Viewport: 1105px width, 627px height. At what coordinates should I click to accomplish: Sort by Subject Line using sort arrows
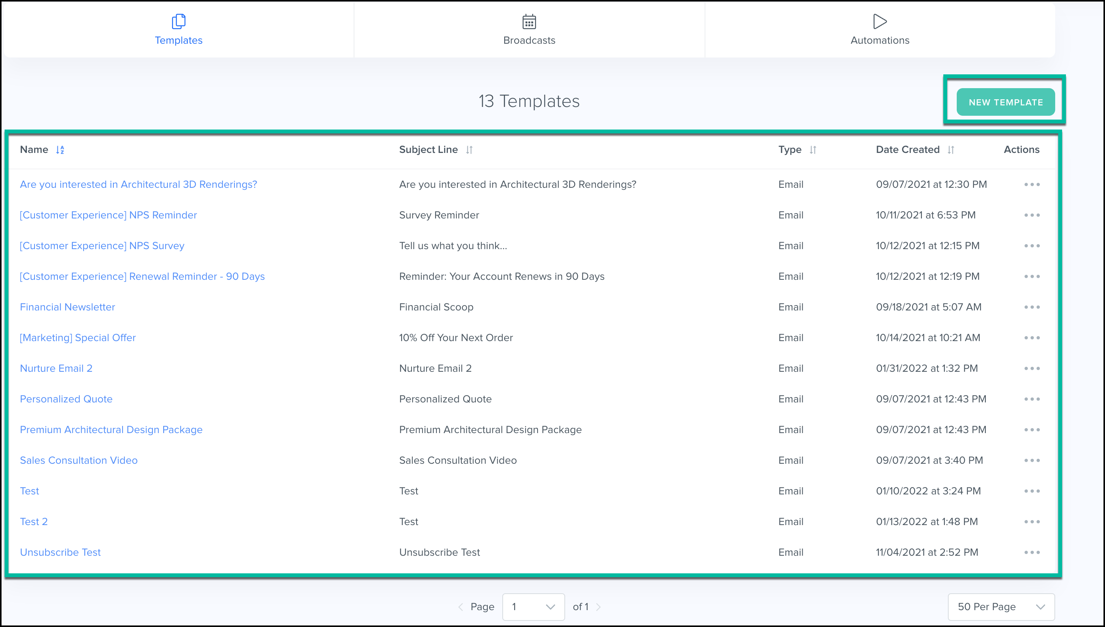click(x=469, y=149)
